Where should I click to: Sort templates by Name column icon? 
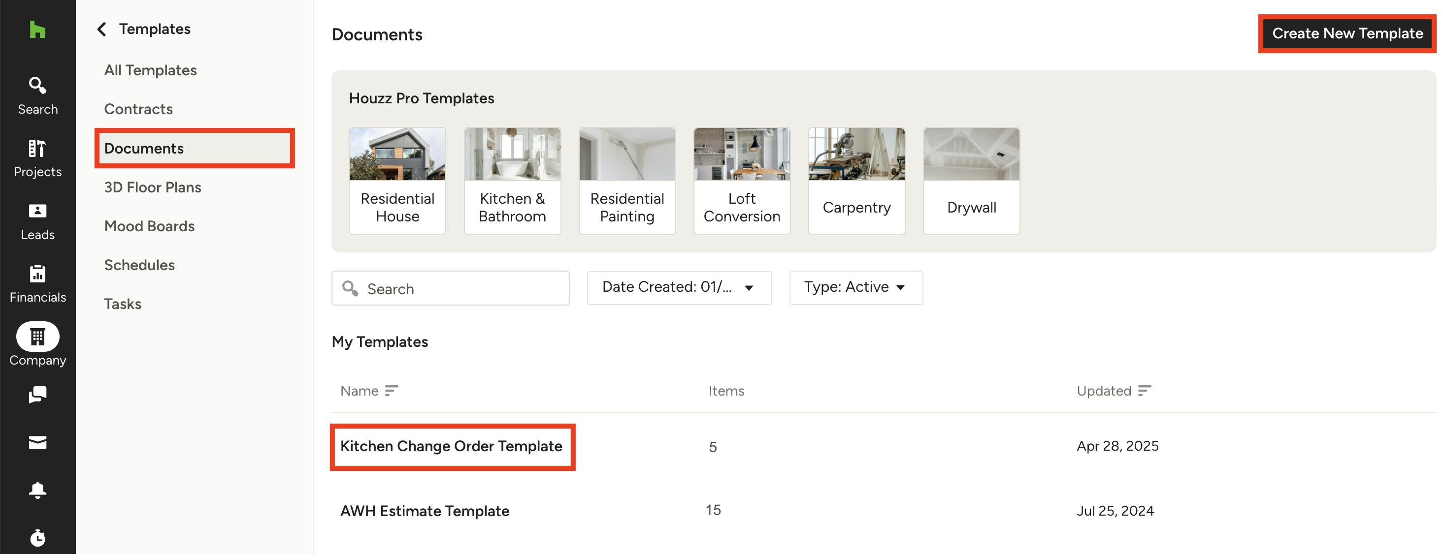point(392,391)
